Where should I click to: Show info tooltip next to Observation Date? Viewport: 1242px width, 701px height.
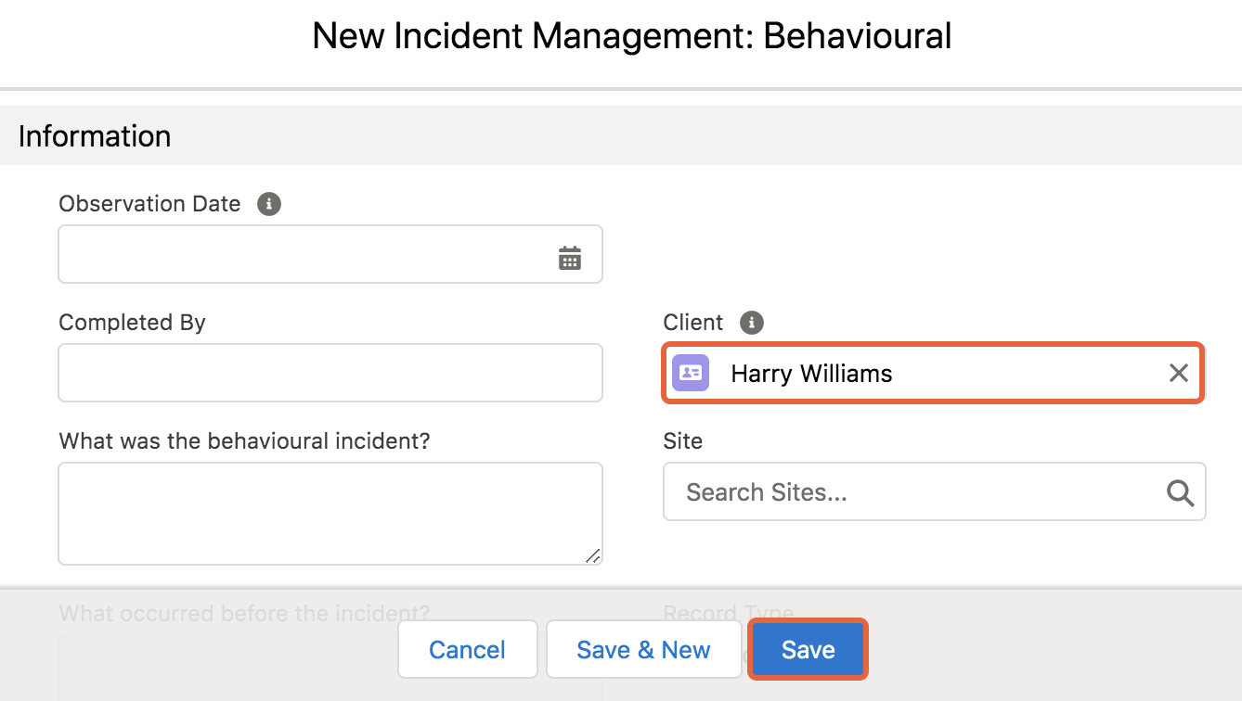[269, 204]
